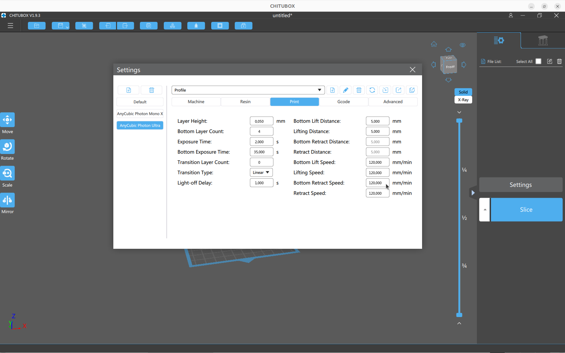Expand save options arrow on toolbar

pyautogui.click(x=68, y=27)
